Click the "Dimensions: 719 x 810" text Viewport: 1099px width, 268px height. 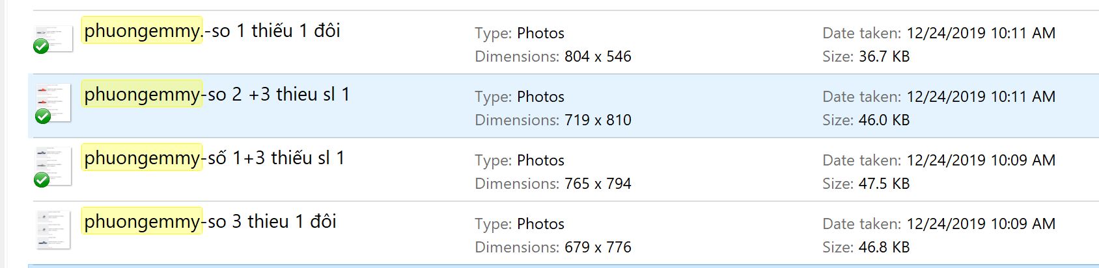click(x=553, y=120)
